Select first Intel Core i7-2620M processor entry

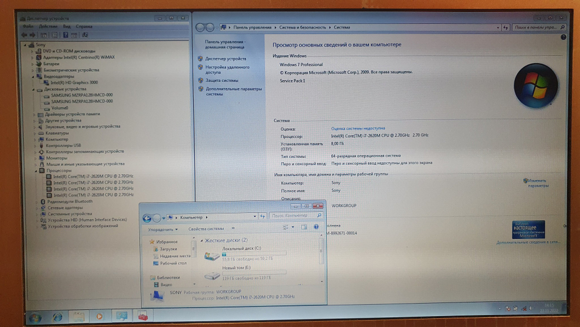[x=93, y=176]
